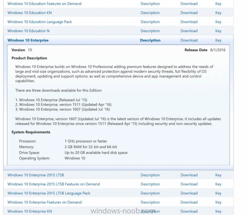246x215 pixels.
Task: Select the Product Description heading
Action: click(x=29, y=58)
